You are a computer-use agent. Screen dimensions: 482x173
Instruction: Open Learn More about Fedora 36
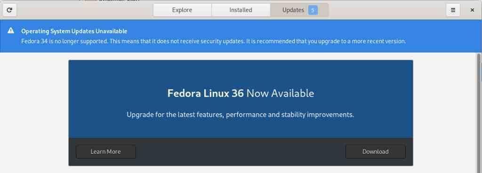click(x=106, y=152)
